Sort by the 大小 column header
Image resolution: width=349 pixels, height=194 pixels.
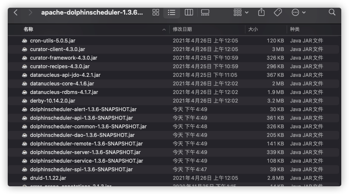(x=253, y=29)
